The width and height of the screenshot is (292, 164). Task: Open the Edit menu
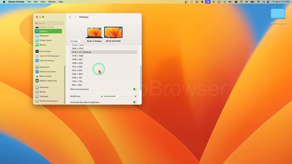point(36,2)
